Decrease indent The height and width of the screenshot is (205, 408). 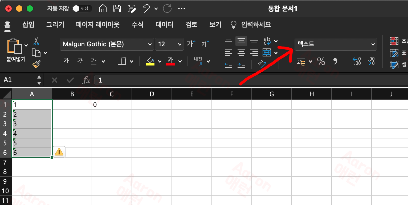(229, 64)
